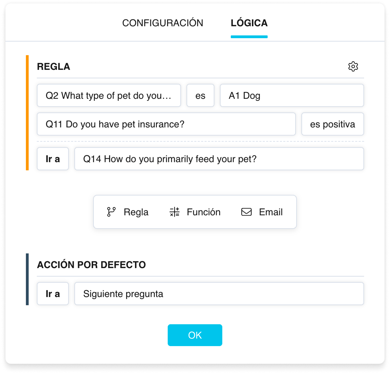
Task: Add a new Regla
Action: (x=127, y=212)
